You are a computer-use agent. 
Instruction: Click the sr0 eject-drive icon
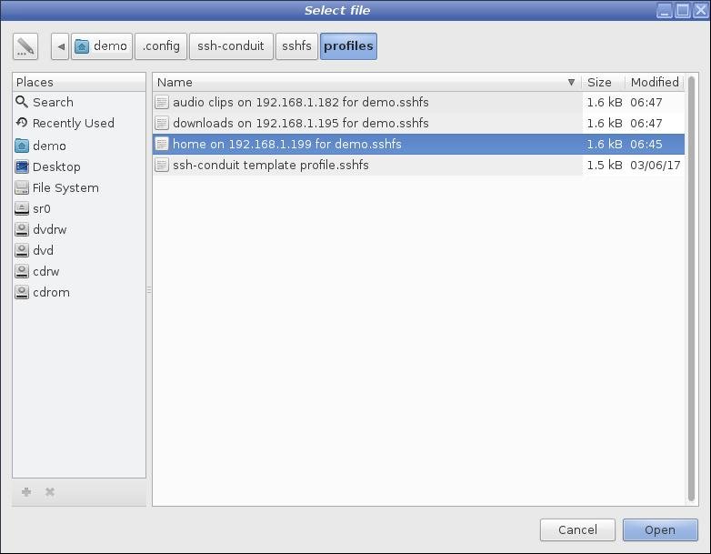[21, 208]
